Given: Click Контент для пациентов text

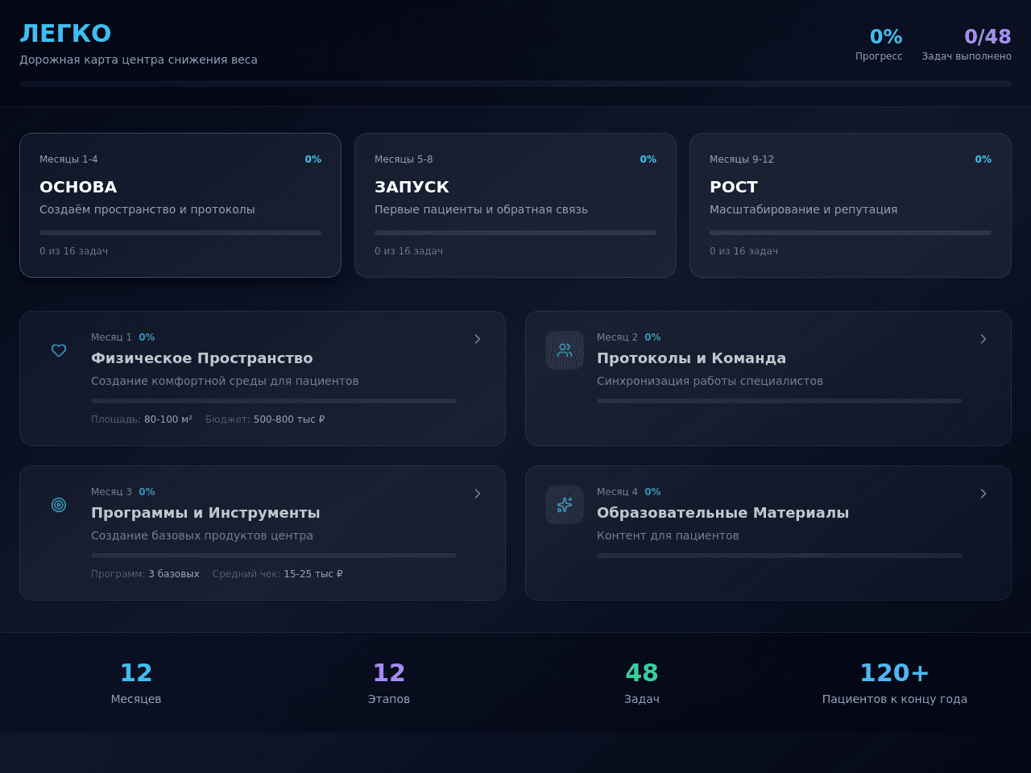Looking at the screenshot, I should click(668, 535).
